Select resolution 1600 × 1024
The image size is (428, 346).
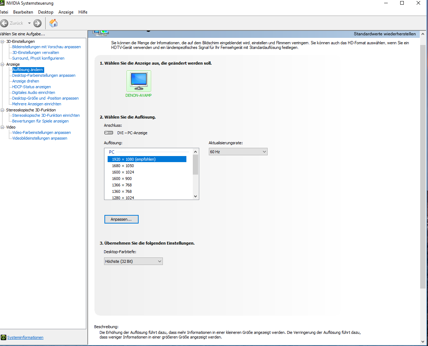point(123,172)
